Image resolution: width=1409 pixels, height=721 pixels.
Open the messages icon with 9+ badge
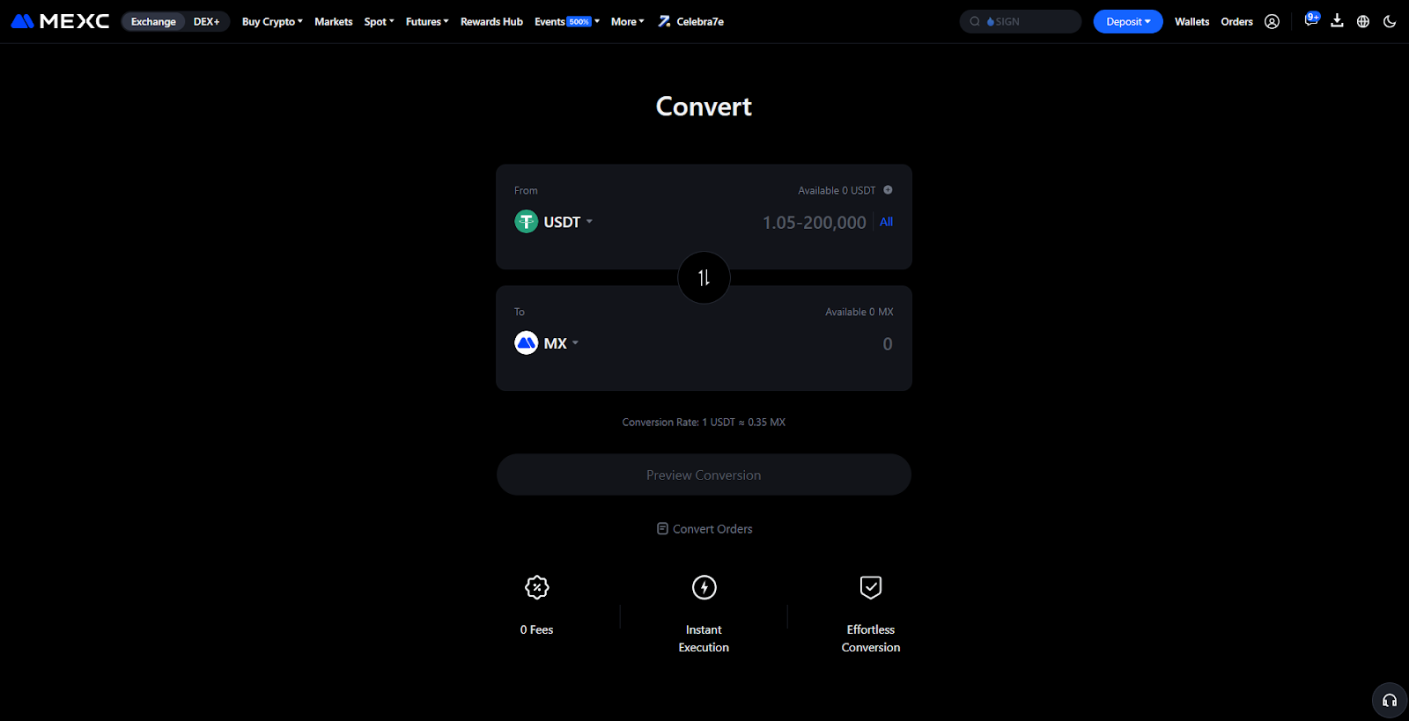coord(1311,20)
